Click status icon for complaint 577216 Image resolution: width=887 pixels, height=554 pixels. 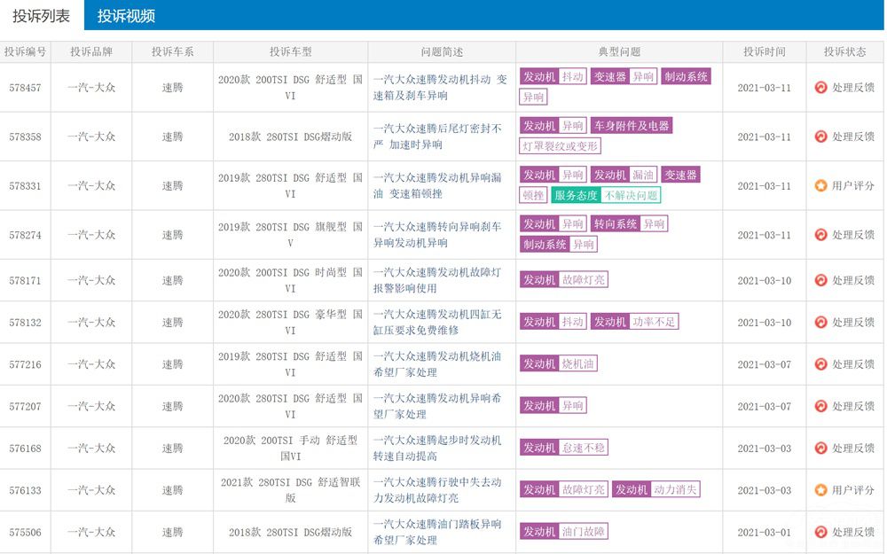[820, 364]
